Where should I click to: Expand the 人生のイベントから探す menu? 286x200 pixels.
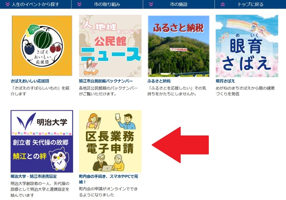tap(35, 4)
